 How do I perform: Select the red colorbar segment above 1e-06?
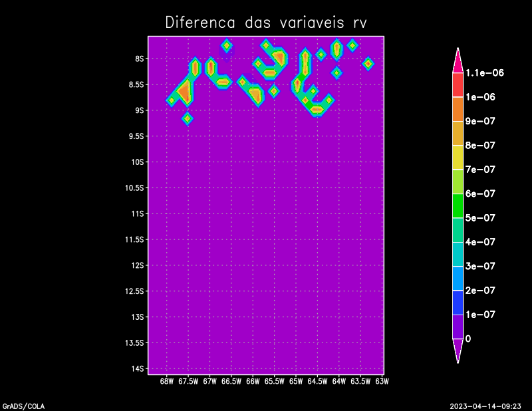pos(458,84)
